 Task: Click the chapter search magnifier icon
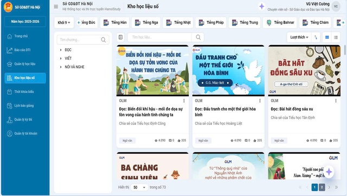click(x=104, y=40)
